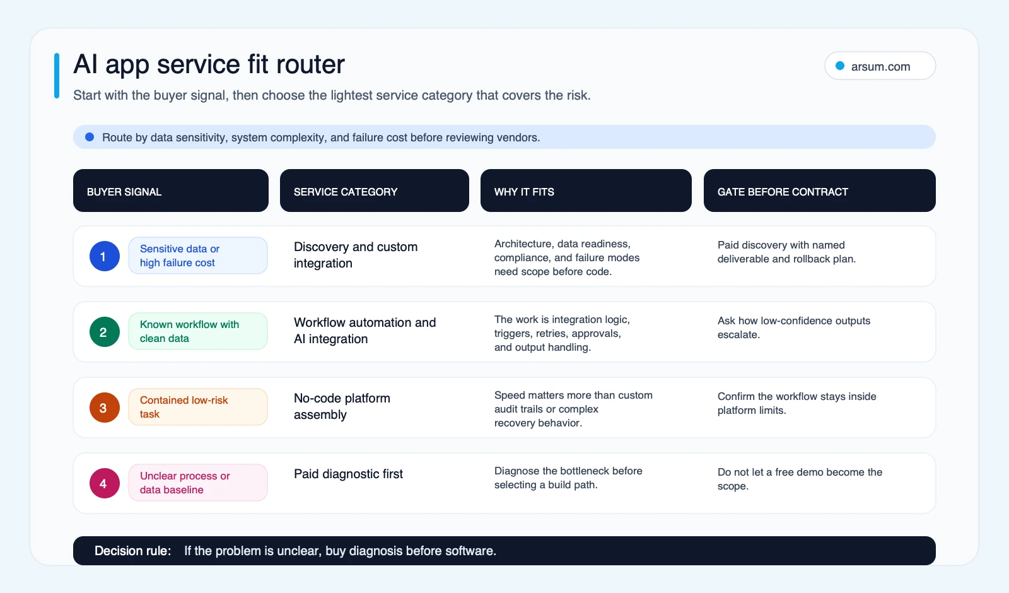
Task: Select the 'Sensitive data or high failure cost' tag
Action: [x=198, y=255]
